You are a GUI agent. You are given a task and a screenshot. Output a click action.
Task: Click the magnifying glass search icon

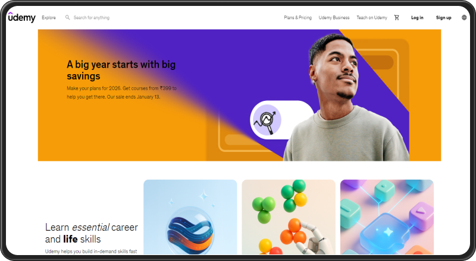tap(67, 18)
